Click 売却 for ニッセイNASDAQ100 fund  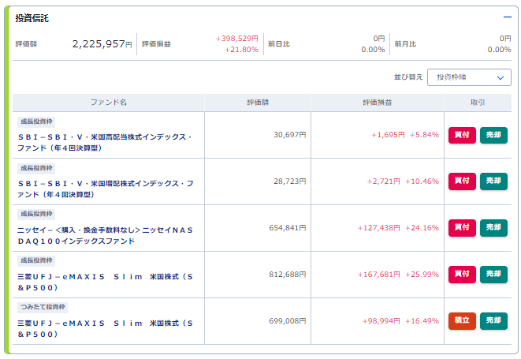pos(493,228)
